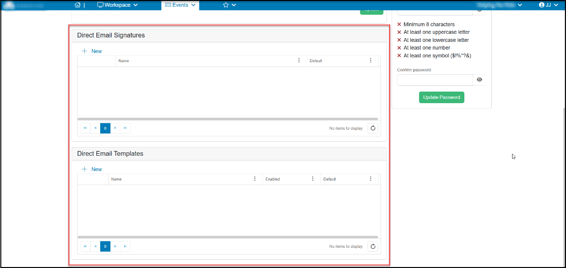Go to the home icon in top bar
The height and width of the screenshot is (268, 566).
point(77,5)
